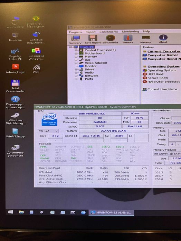Click the Intel Pentium D 820 name field
Image resolution: width=181 pixels, height=241 pixels.
coord(92,113)
